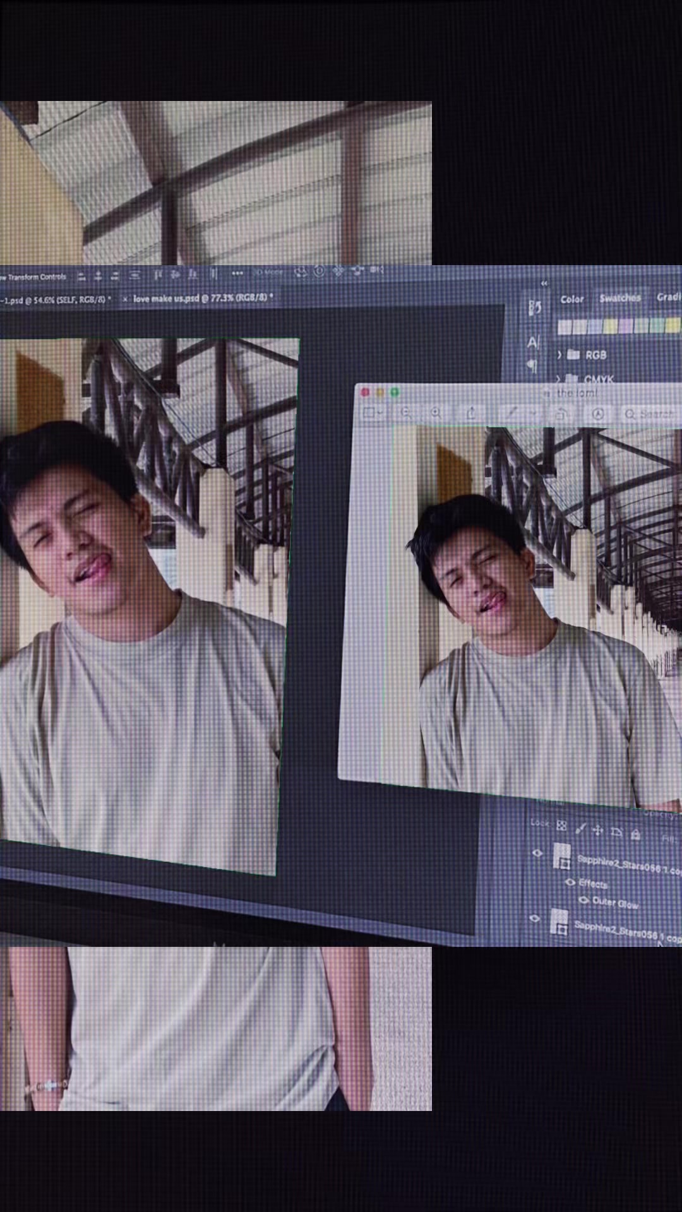Image resolution: width=682 pixels, height=1212 pixels.
Task: Open the Character panel icon in dock
Action: pos(533,343)
